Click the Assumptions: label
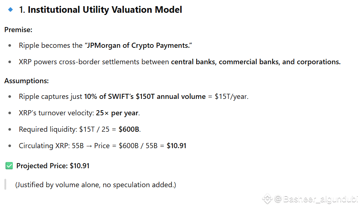Screen dimensions: 361x208 coord(26,81)
